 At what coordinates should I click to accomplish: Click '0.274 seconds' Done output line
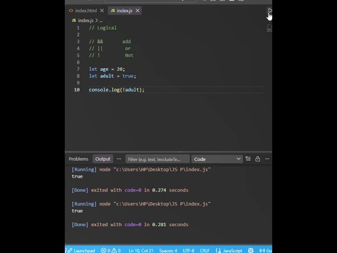(130, 190)
